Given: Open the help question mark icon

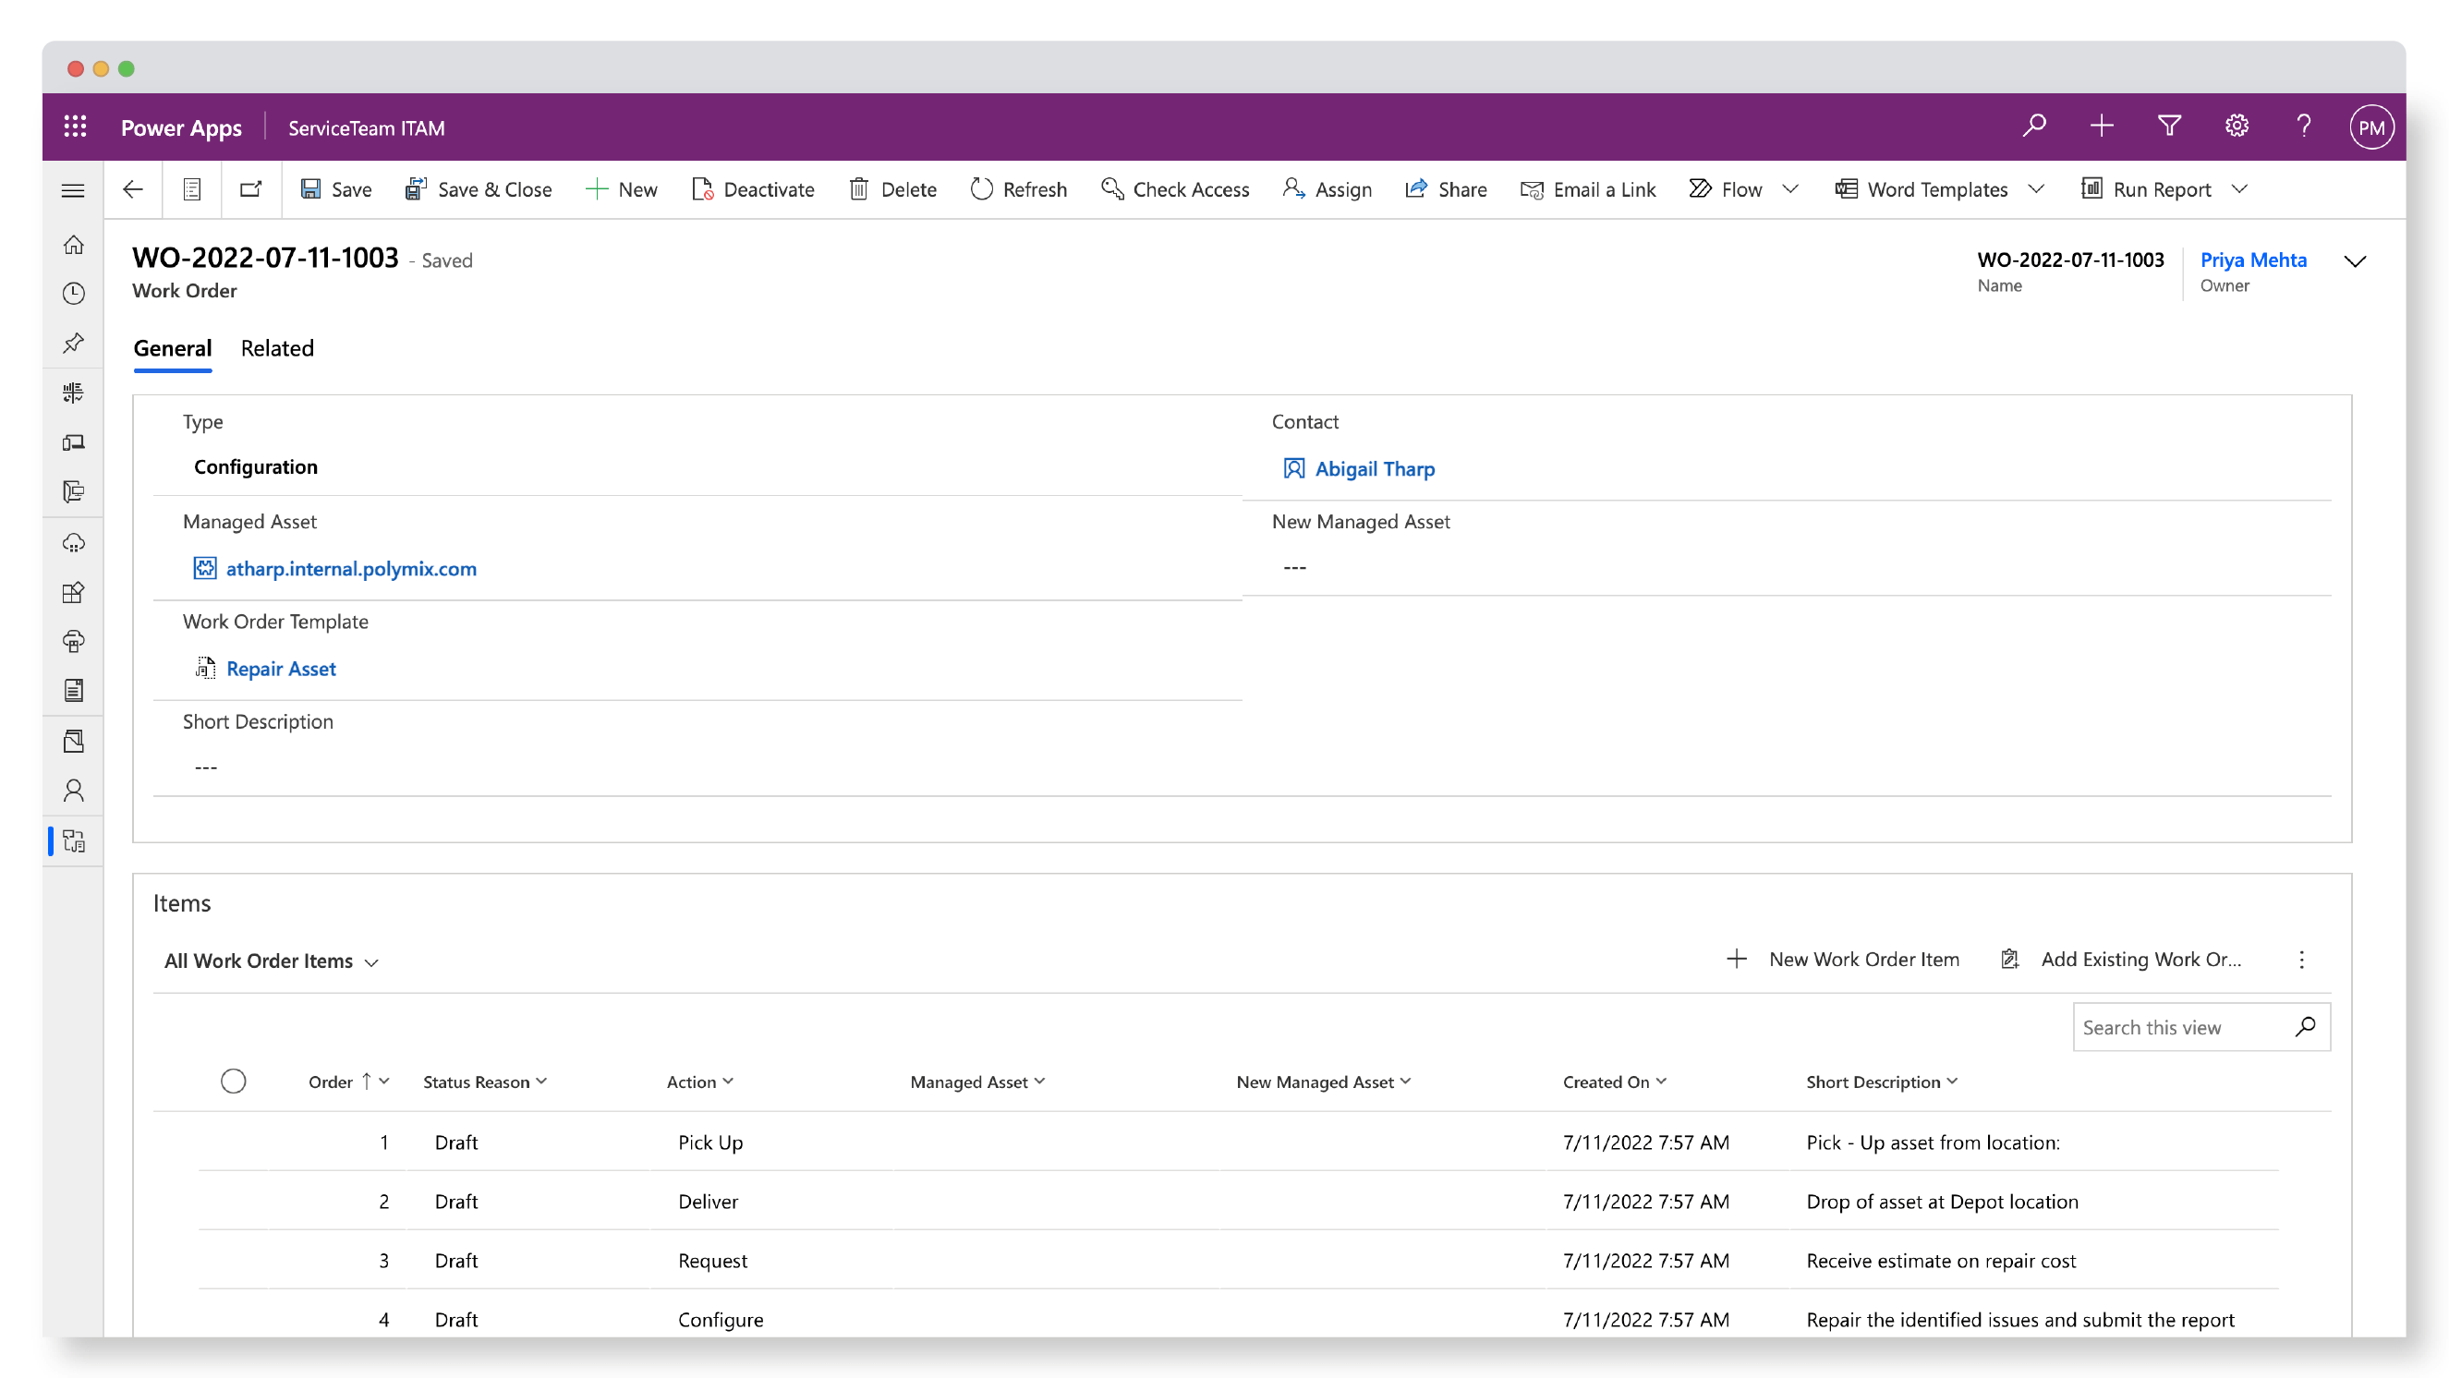Looking at the screenshot, I should pyautogui.click(x=2304, y=127).
